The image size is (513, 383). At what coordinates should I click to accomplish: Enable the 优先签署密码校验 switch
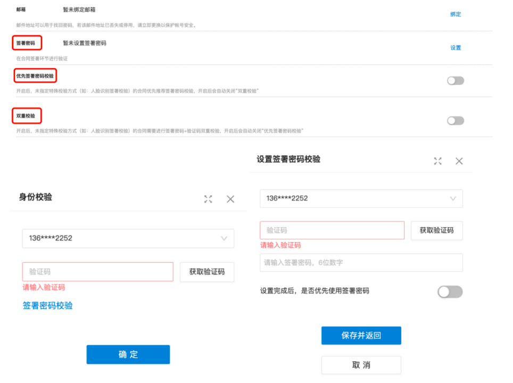click(455, 80)
